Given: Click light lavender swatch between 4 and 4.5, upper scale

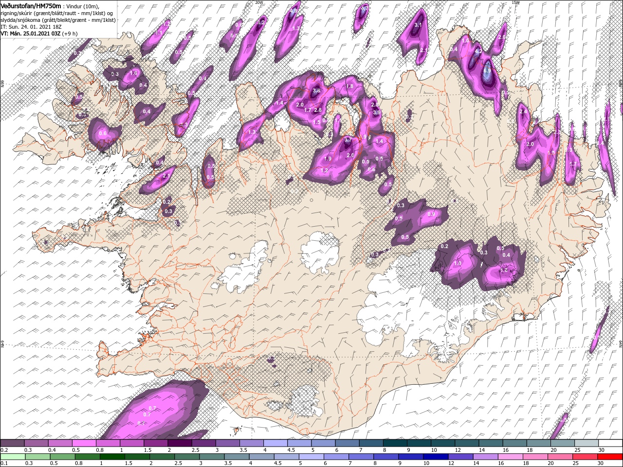Looking at the screenshot, I should (x=275, y=443).
